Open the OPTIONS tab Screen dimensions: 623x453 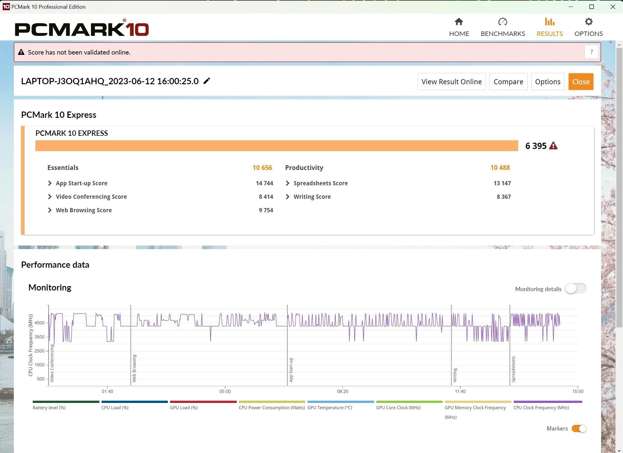(x=588, y=27)
